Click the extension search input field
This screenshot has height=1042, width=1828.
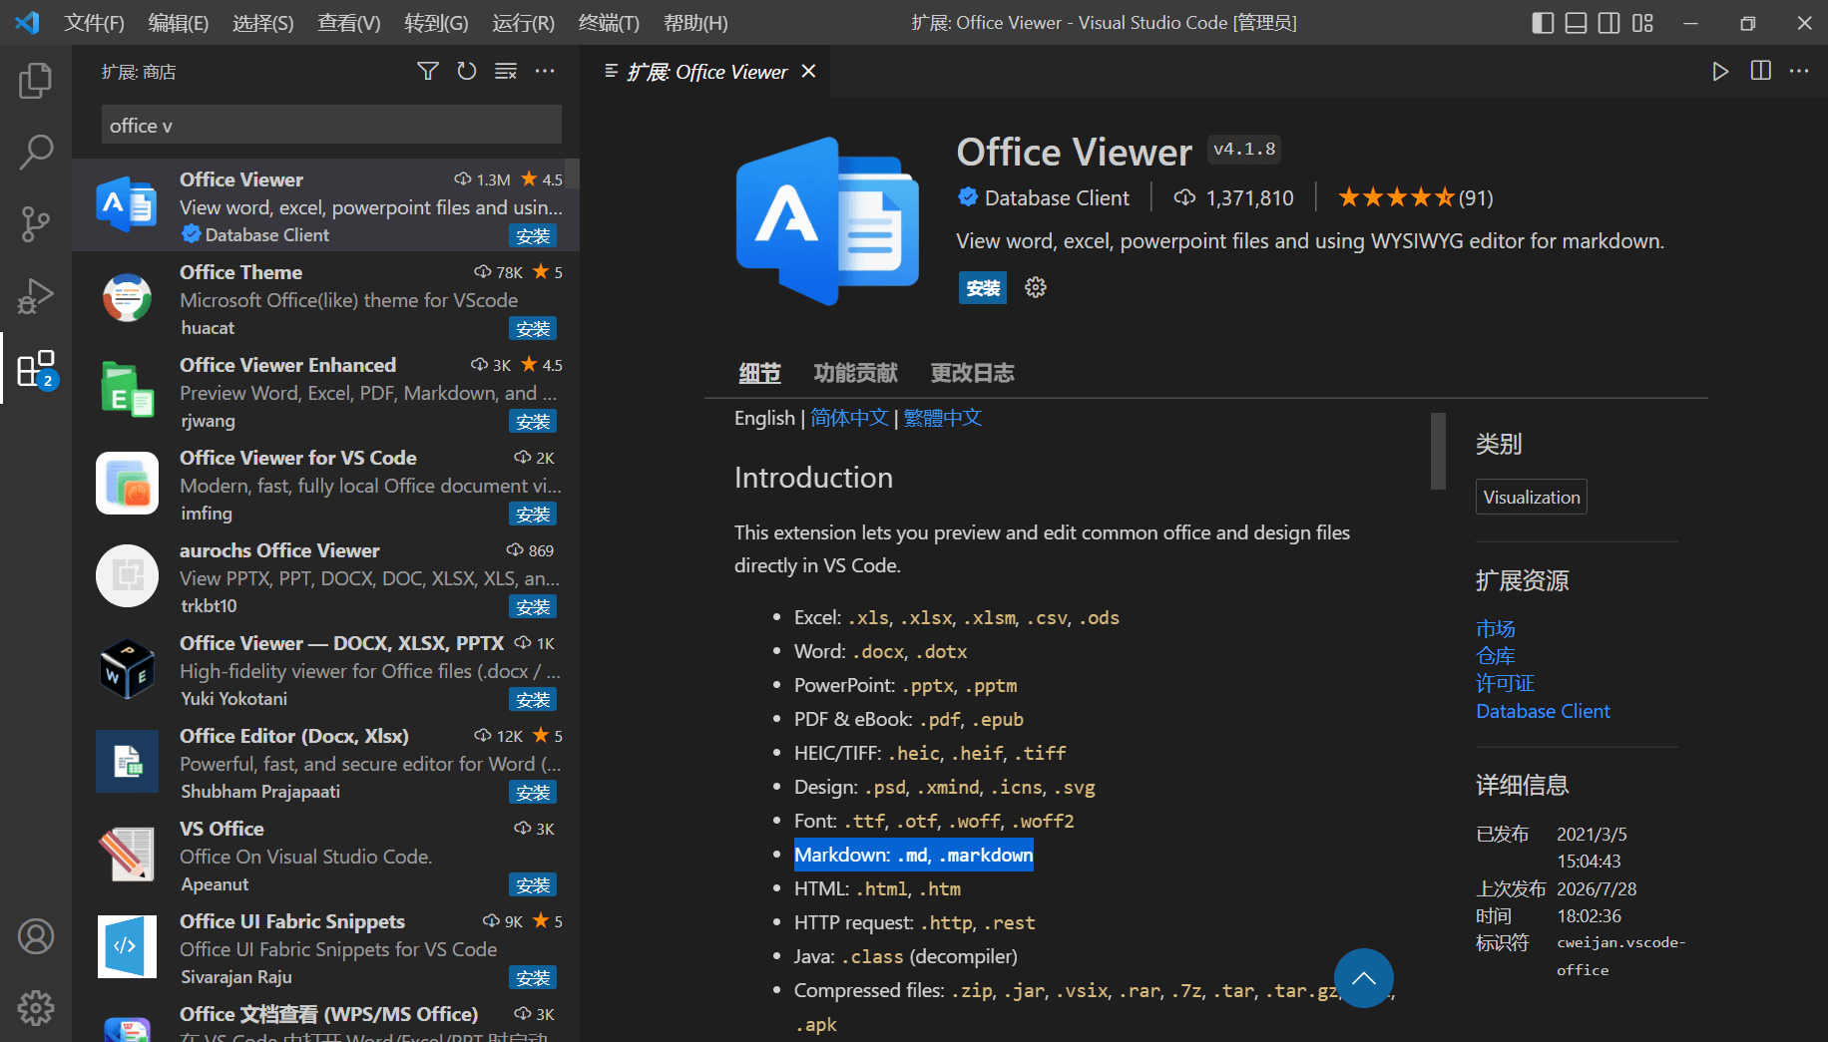point(331,126)
